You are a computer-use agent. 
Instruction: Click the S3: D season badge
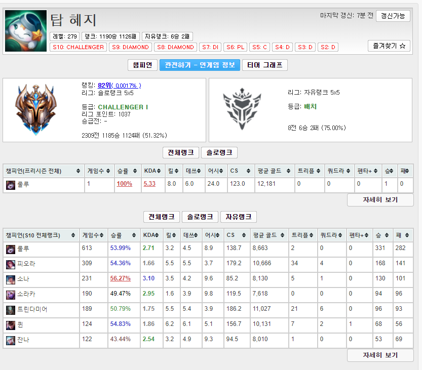305,47
